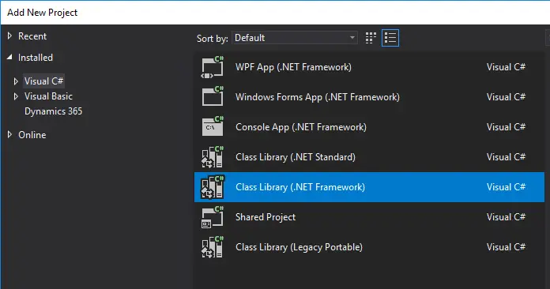Select the Visual Basic category label
This screenshot has width=550, height=289.
(48, 96)
